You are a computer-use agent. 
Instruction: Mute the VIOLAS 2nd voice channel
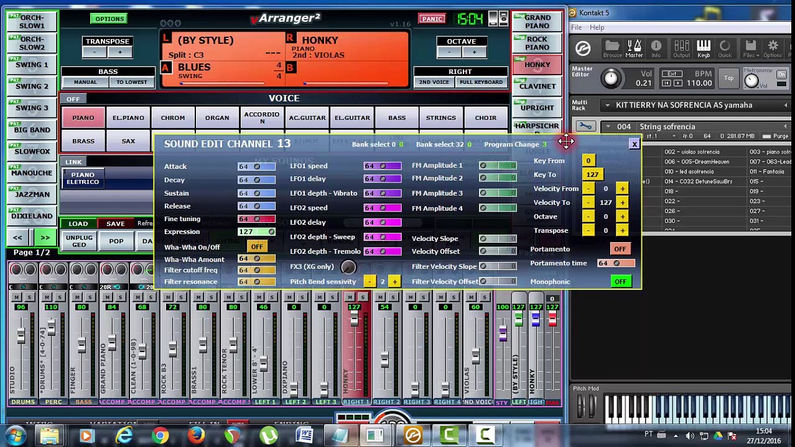click(472, 298)
